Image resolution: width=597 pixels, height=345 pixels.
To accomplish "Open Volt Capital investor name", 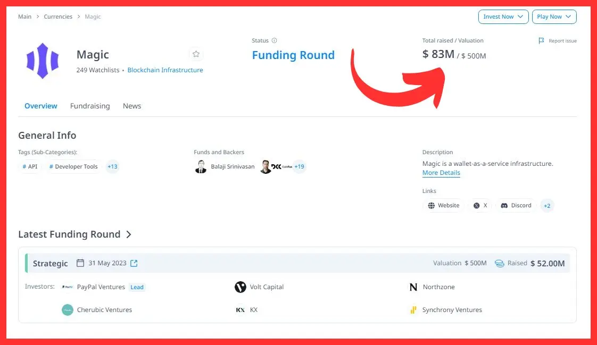I will pyautogui.click(x=267, y=287).
